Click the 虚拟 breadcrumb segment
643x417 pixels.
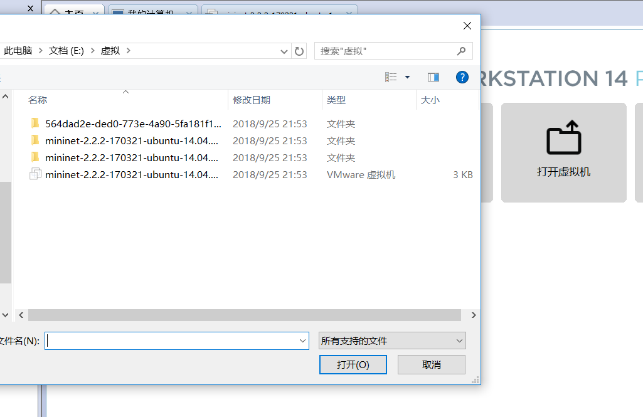[110, 50]
